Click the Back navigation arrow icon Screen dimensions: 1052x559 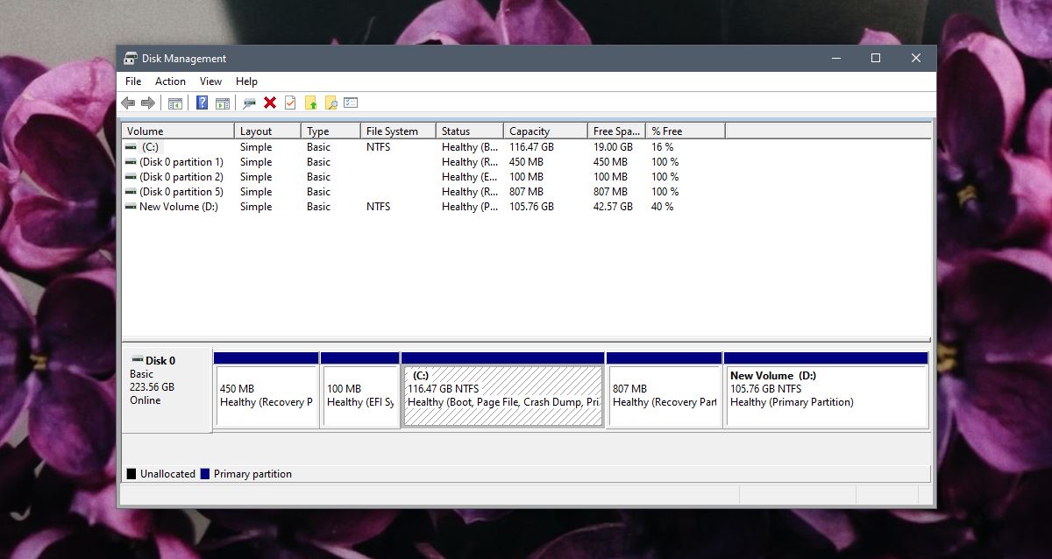point(127,103)
